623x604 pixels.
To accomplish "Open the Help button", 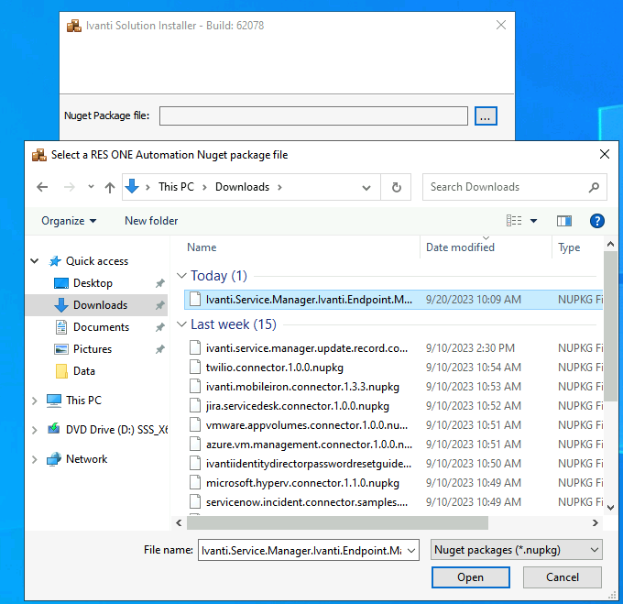I will (596, 221).
